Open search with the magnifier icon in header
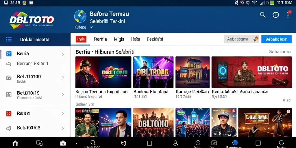This screenshot has height=148, width=296. point(262,15)
